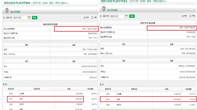Image resolution: width=197 pixels, height=110 pixels.
Task: Click the 持股權重 column header on the 2020/12/09 page
Action: click(90, 89)
